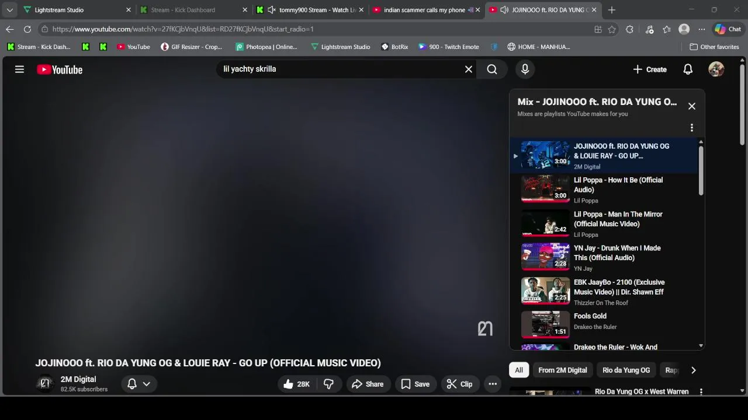The height and width of the screenshot is (420, 748).
Task: Click the YouTube search input field
Action: [x=341, y=69]
